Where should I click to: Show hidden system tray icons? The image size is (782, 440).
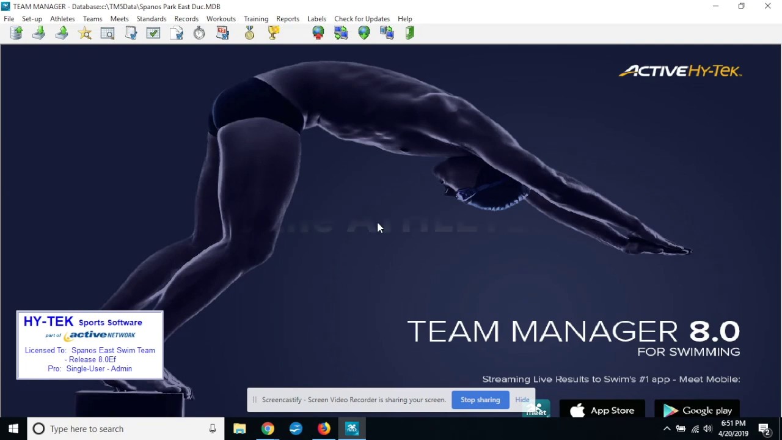667,429
